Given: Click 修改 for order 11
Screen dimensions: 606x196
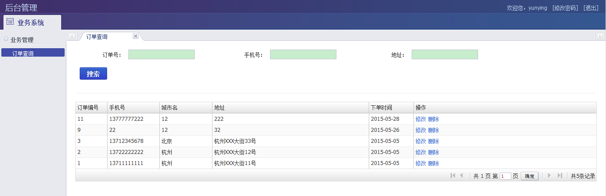Looking at the screenshot, I should (421, 119).
